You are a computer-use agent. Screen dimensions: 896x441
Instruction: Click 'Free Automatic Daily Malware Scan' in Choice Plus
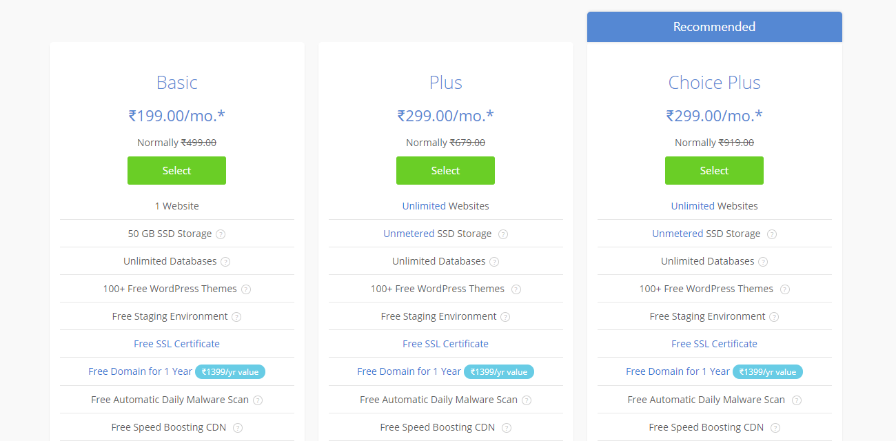pyautogui.click(x=706, y=400)
